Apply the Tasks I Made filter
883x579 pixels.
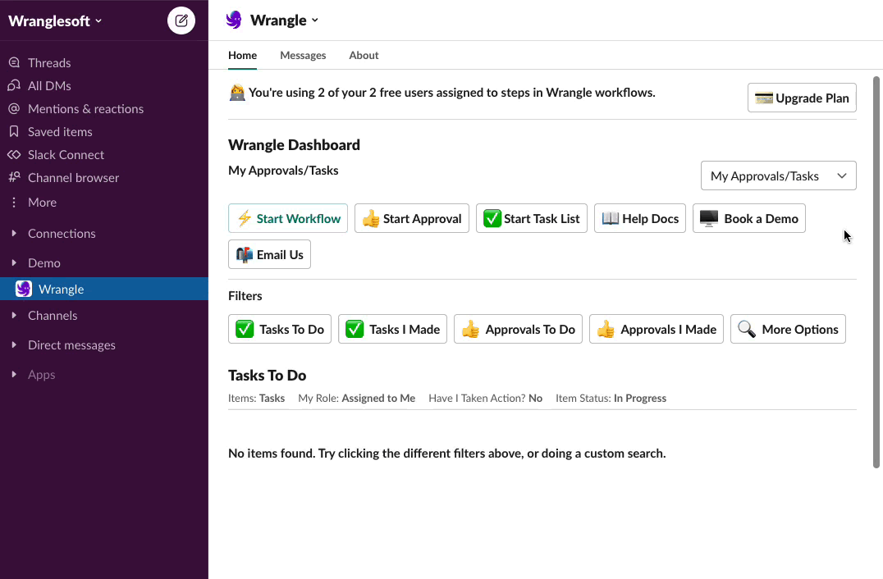(392, 329)
